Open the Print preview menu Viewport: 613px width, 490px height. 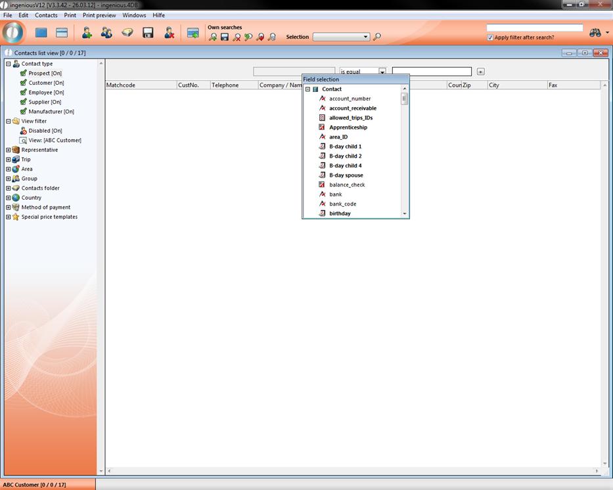click(x=99, y=15)
